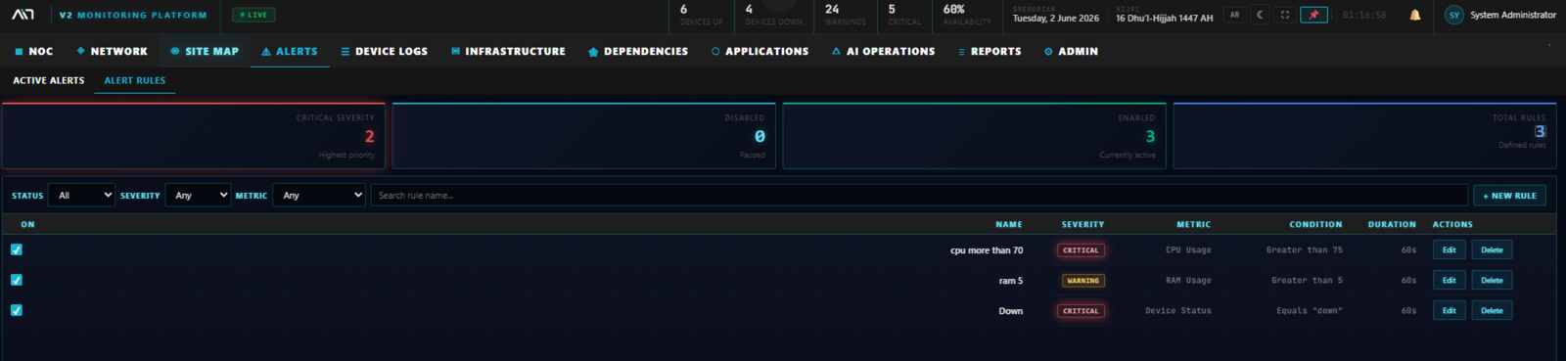Click the 'Greater than 75' condition
This screenshot has height=361, width=1566.
tap(1304, 250)
